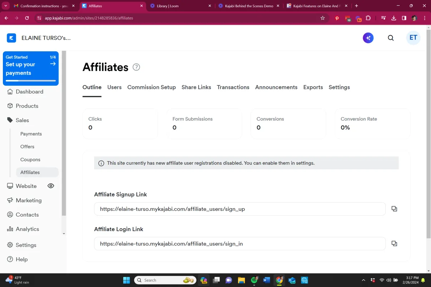431x287 pixels.
Task: Switch to Kajabi Behind the Scenes Demo tab
Action: 249,6
